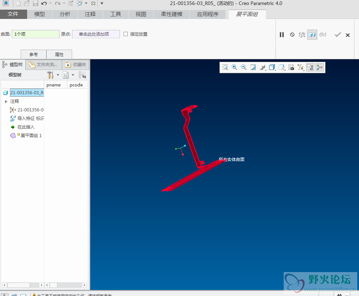Open the windows list dropdown arrow
Viewport: 359px width, 296px height.
86,4
